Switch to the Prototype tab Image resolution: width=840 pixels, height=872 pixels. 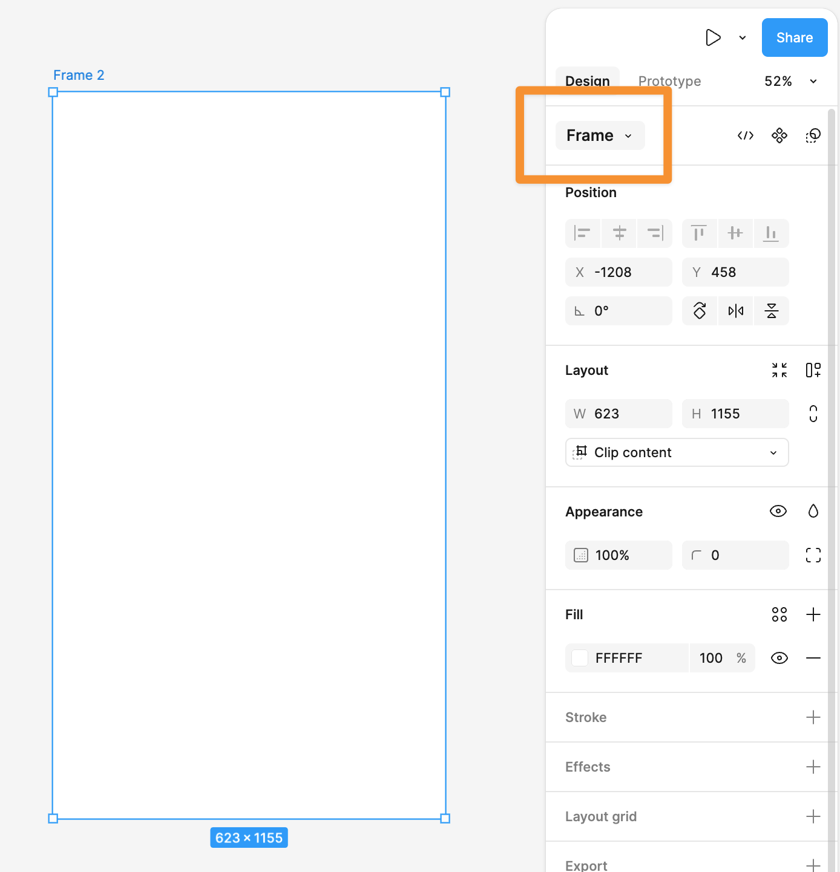click(x=669, y=81)
